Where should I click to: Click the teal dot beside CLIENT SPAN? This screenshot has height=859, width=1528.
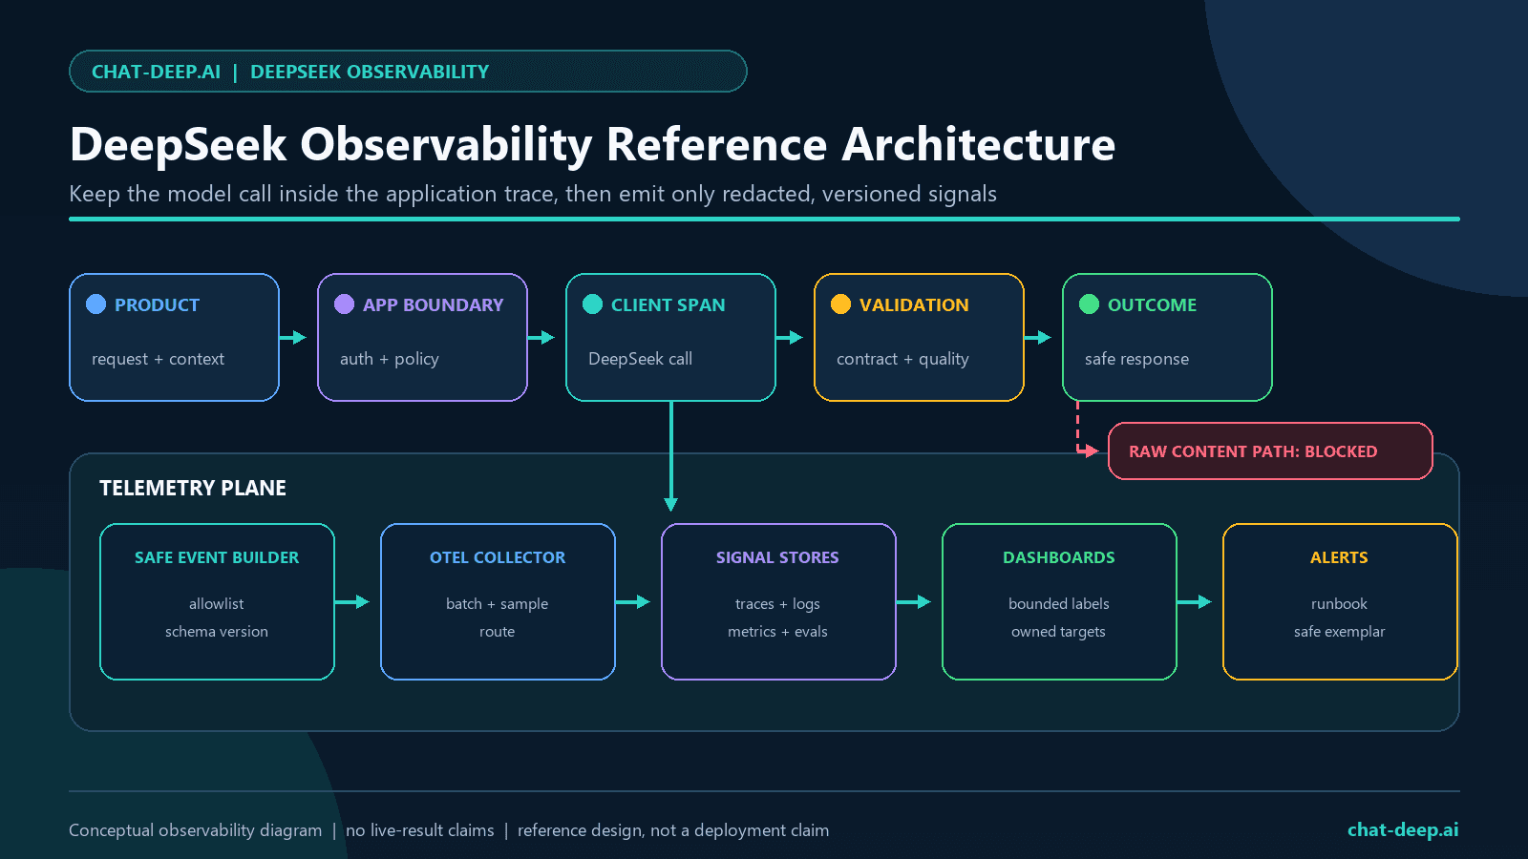click(x=592, y=304)
